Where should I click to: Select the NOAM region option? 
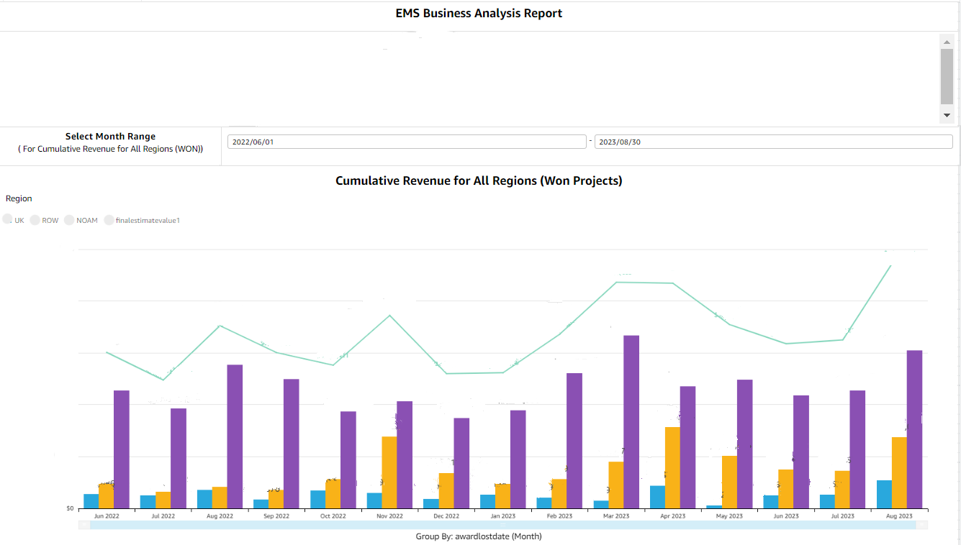69,219
